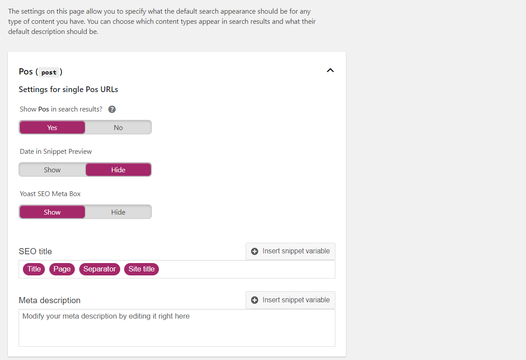Click the Site title snippet variable tag
Viewport: 526px width, 360px height.
[x=142, y=269]
